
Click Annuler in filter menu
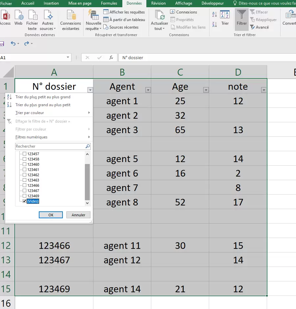pyautogui.click(x=78, y=215)
